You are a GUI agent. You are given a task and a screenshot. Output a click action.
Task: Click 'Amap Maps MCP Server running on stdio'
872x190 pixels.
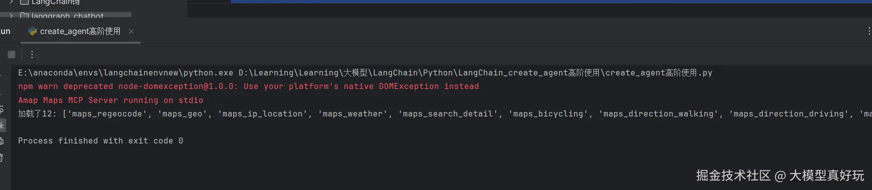111,100
